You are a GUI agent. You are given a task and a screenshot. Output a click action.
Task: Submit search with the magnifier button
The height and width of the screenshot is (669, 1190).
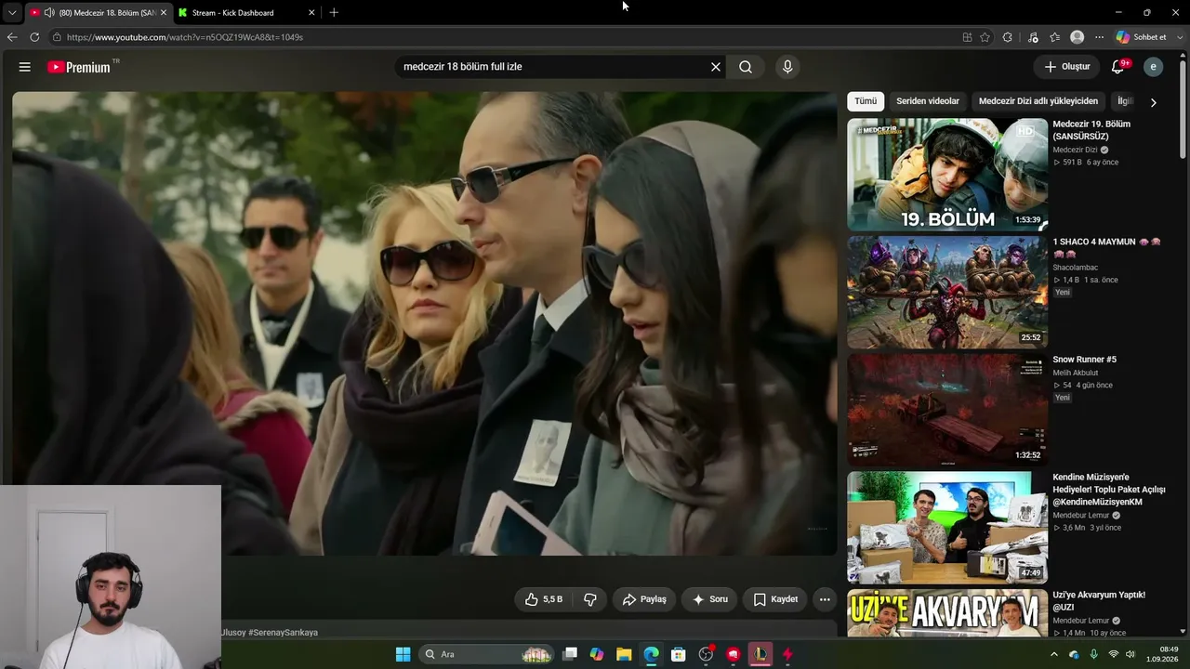coord(746,67)
